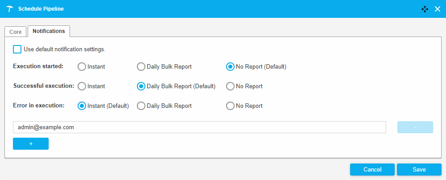Select No Report for Successful execution
The image size is (446, 180).
click(x=230, y=86)
